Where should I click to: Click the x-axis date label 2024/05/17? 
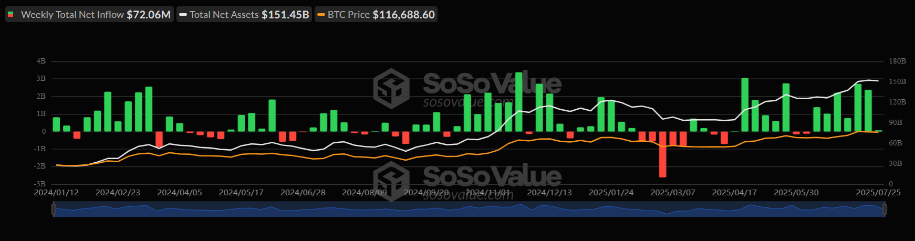tap(241, 193)
